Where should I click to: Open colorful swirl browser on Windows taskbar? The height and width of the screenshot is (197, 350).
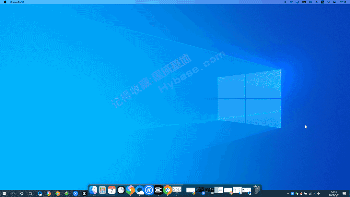click(x=49, y=193)
